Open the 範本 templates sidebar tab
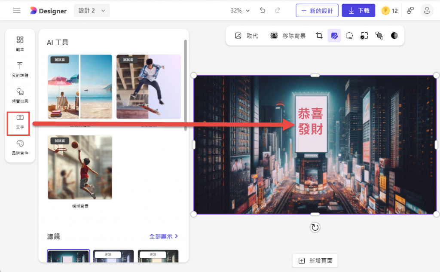Image resolution: width=440 pixels, height=272 pixels. tap(20, 43)
